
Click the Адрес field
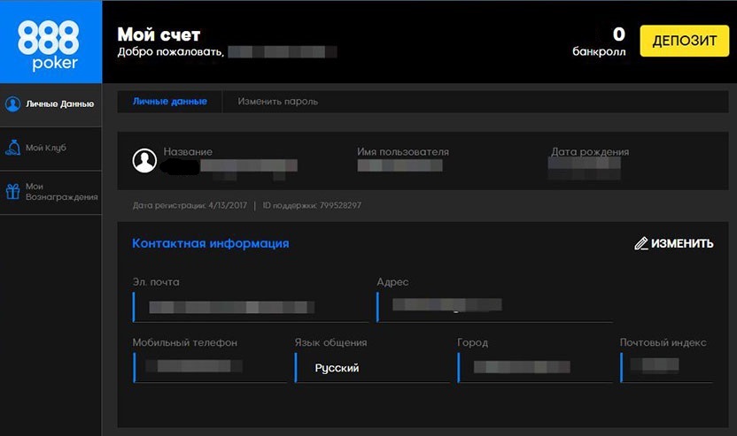pos(494,307)
